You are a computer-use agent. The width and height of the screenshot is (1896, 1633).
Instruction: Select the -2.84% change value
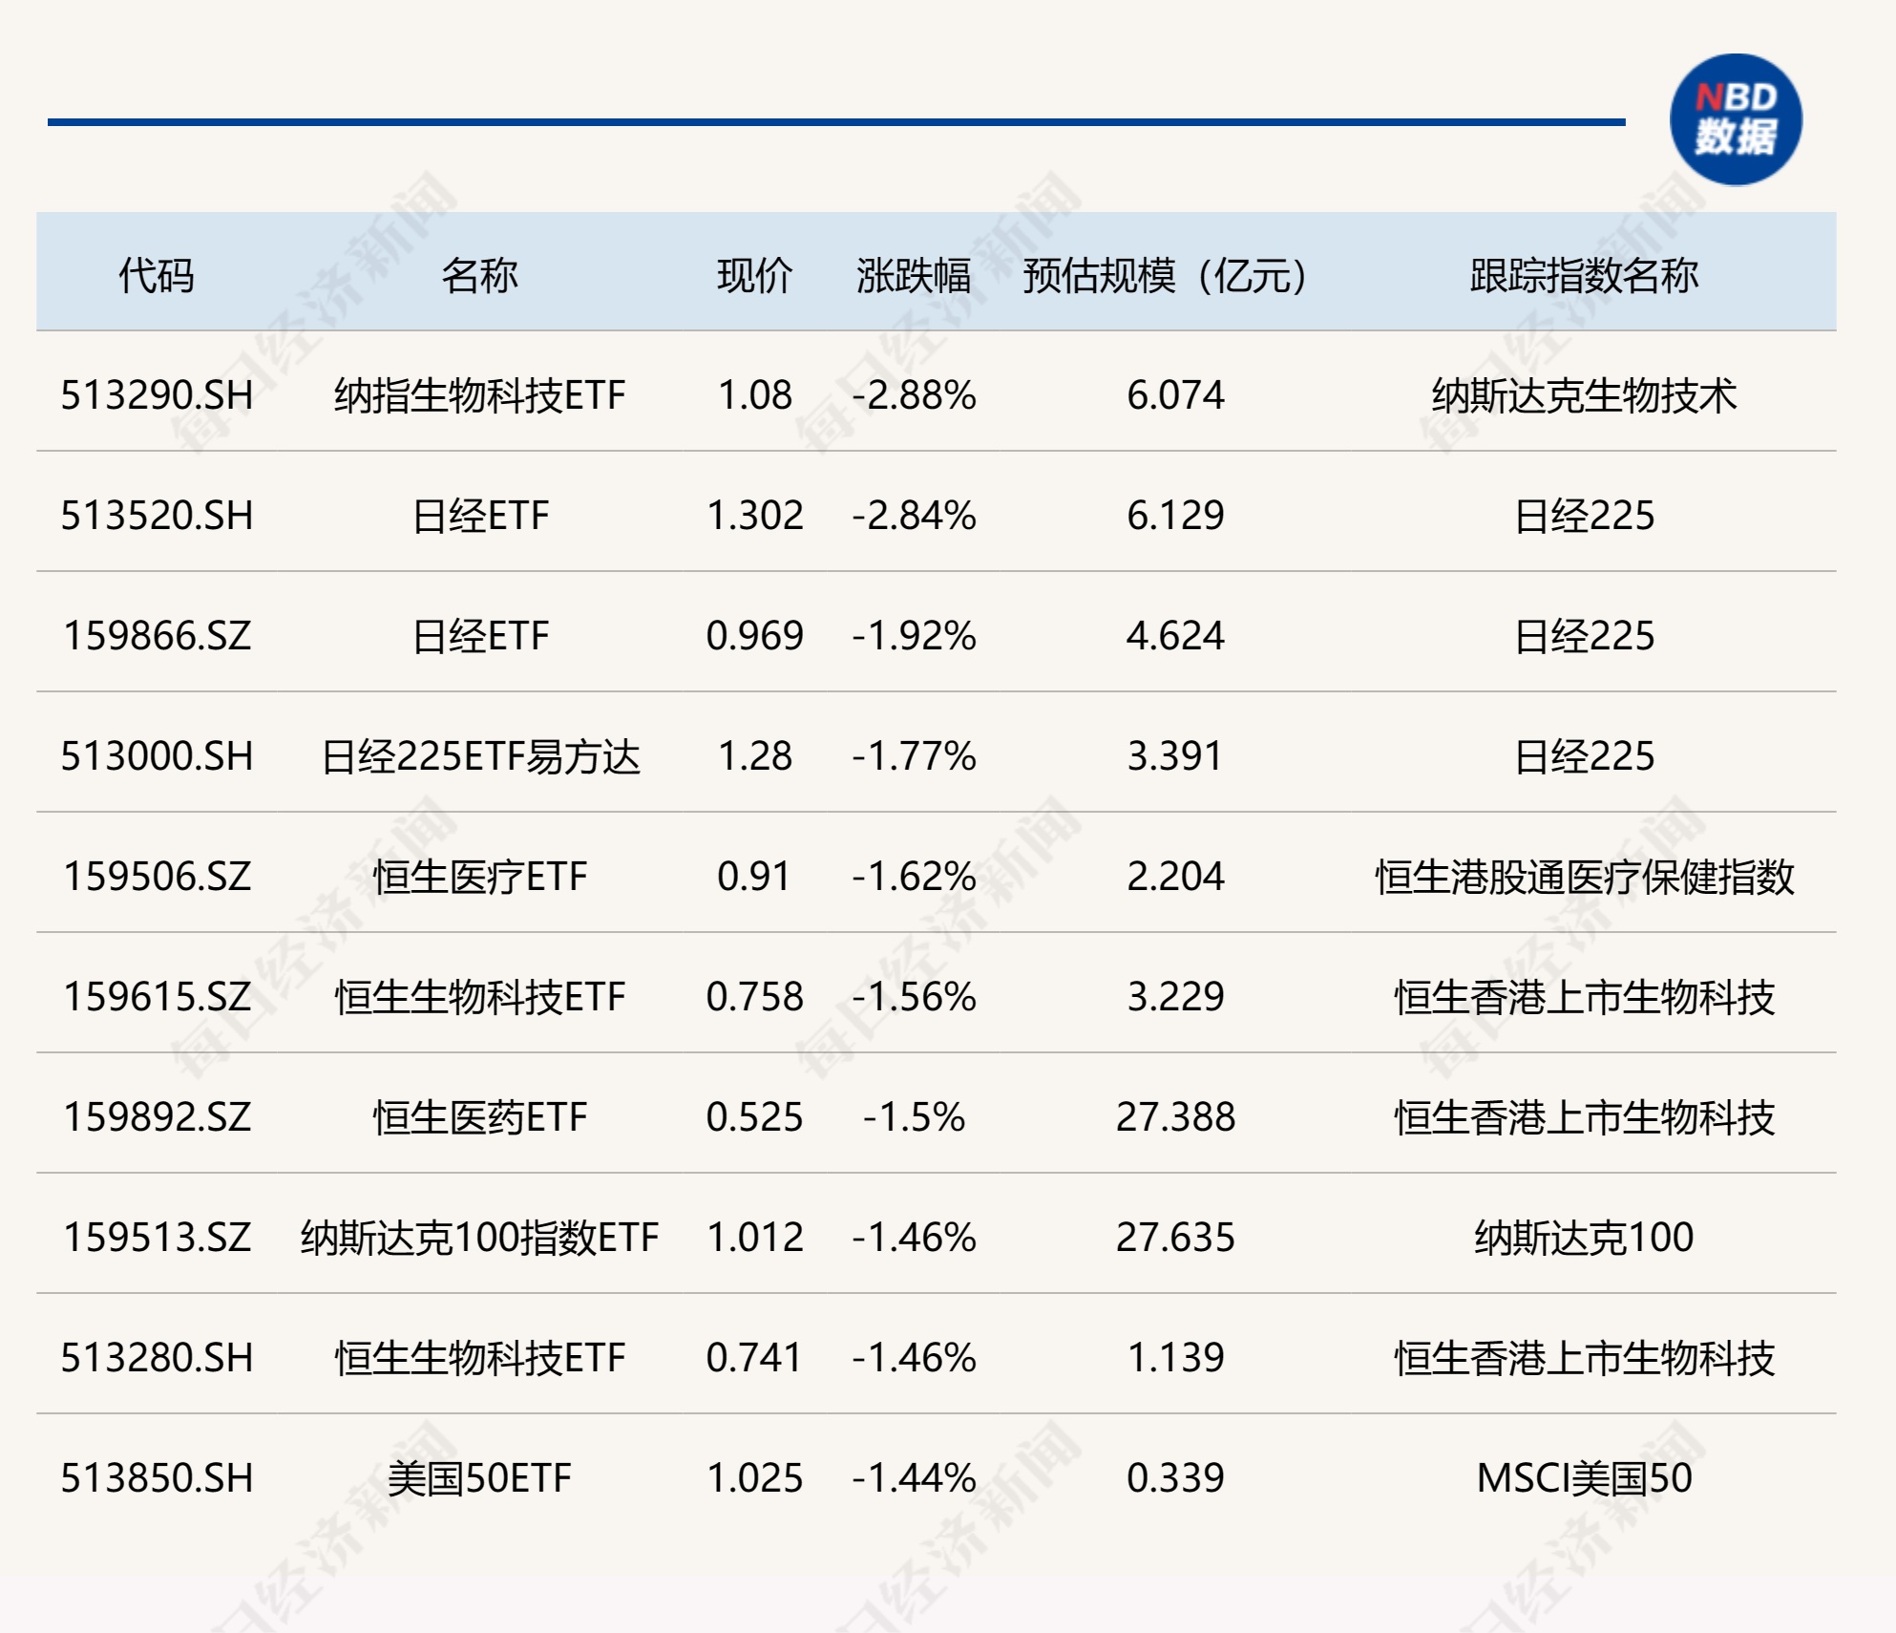tap(914, 516)
